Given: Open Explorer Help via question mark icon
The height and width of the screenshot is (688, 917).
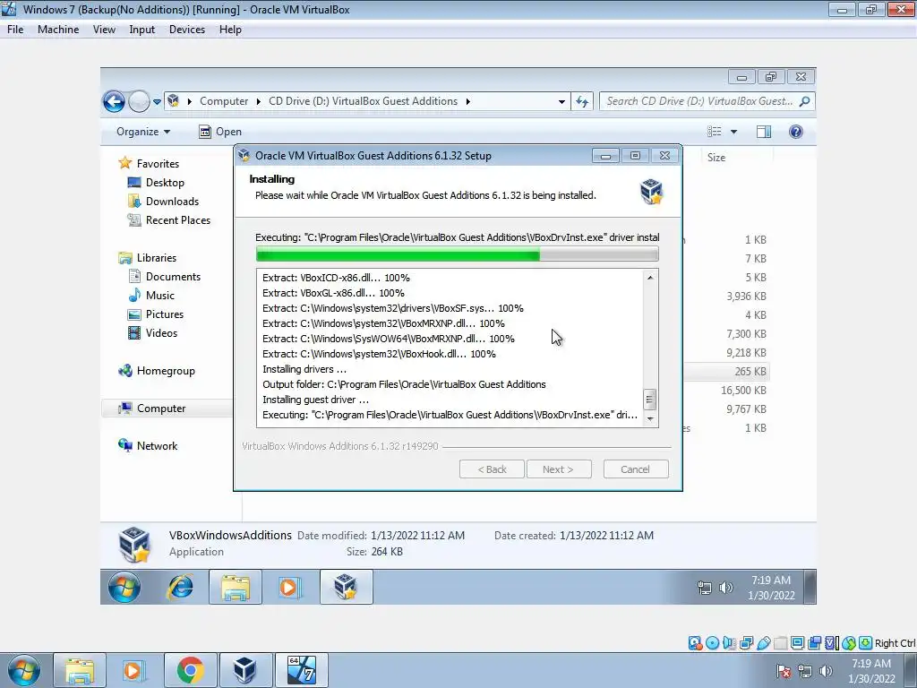Looking at the screenshot, I should (x=795, y=132).
